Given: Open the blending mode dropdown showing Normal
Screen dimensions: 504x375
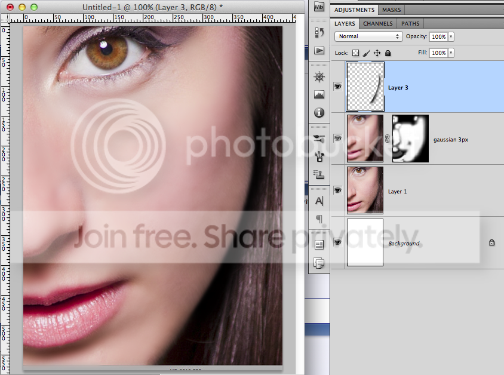Looking at the screenshot, I should [x=367, y=36].
